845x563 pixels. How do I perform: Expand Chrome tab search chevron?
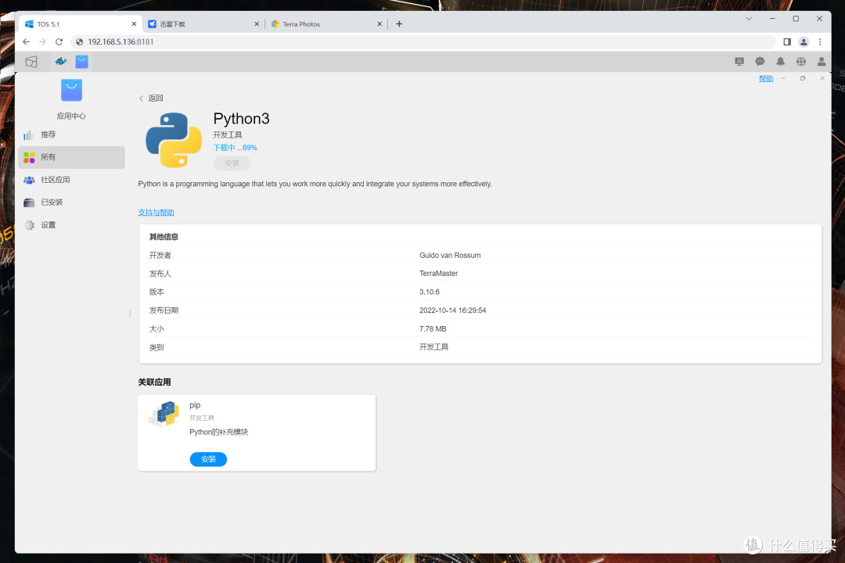(749, 18)
